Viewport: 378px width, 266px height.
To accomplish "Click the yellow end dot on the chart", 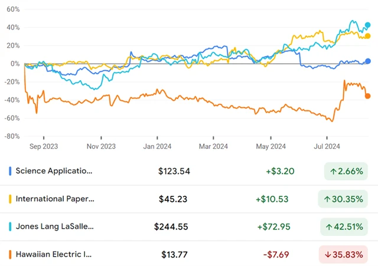I will 368,37.
